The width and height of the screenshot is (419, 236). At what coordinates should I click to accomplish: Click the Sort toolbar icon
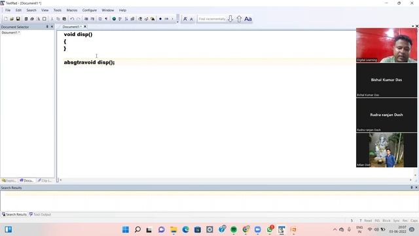[126, 19]
